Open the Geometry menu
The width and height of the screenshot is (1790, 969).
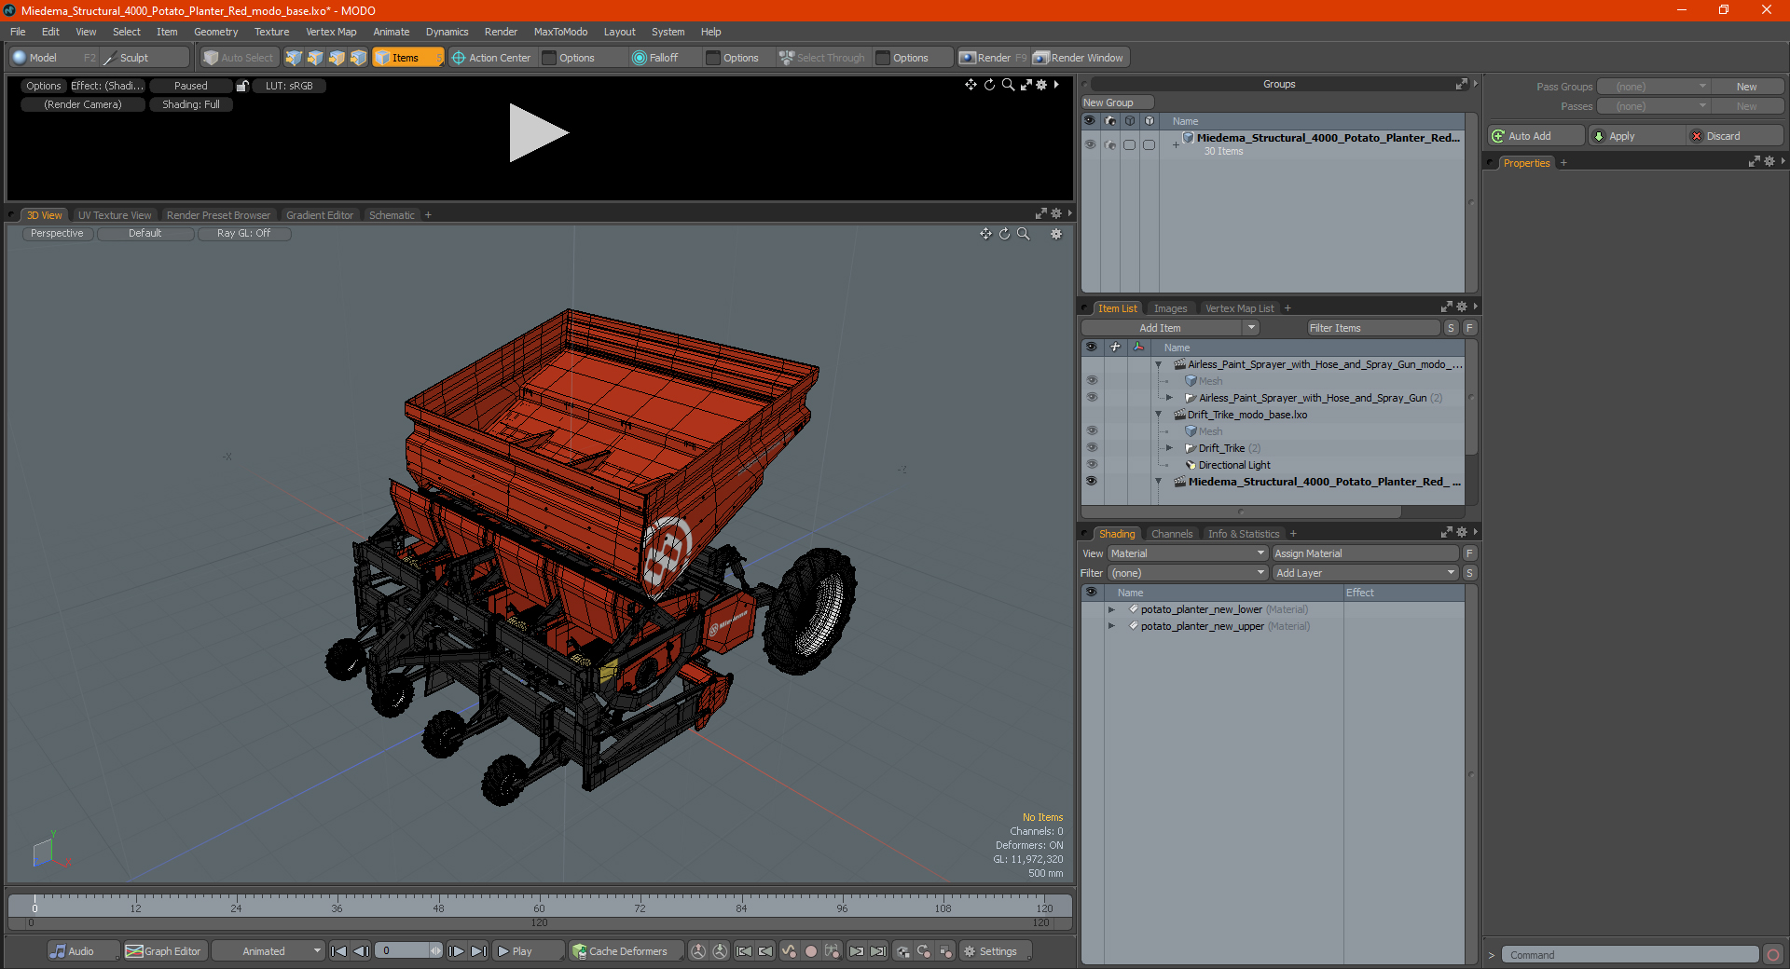pos(215,32)
